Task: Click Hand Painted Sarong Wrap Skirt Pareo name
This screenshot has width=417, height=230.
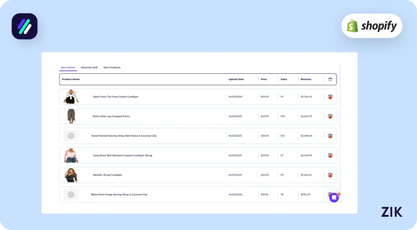Action: coord(124,136)
